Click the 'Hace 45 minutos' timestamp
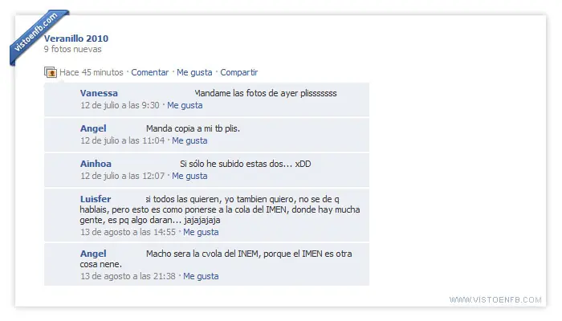The height and width of the screenshot is (321, 562). point(92,72)
